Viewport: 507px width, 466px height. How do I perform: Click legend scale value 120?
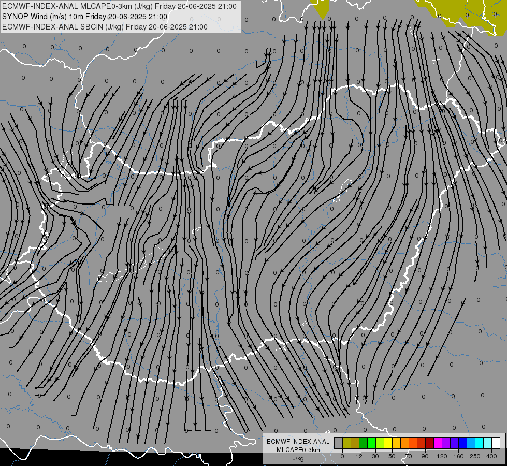point(442,456)
